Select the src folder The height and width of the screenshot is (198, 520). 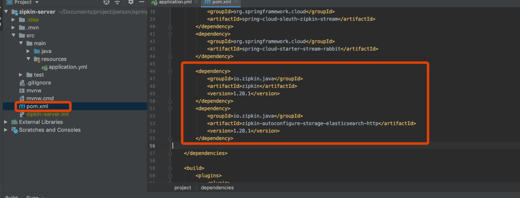click(x=30, y=35)
